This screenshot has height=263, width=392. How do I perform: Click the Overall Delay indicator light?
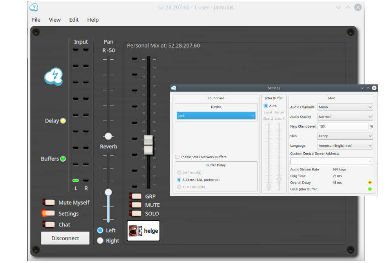click(370, 183)
